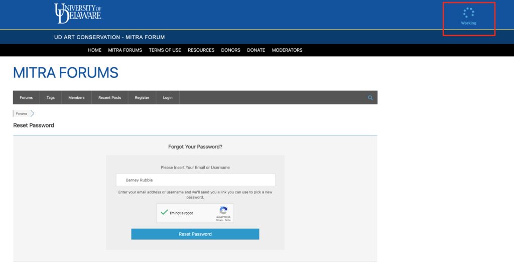View the Recent Posts tab
Viewport: 514px width, 273px height.
(x=109, y=98)
